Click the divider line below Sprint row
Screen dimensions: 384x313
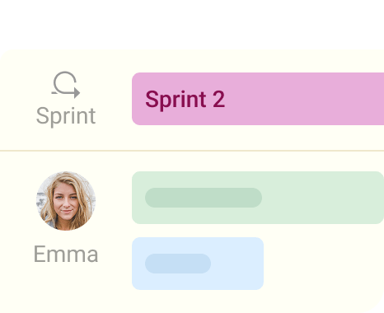point(192,151)
